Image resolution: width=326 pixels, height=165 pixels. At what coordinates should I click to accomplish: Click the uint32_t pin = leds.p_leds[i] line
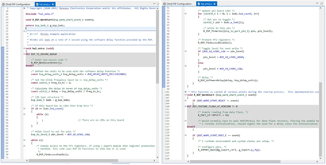click(x=224, y=22)
